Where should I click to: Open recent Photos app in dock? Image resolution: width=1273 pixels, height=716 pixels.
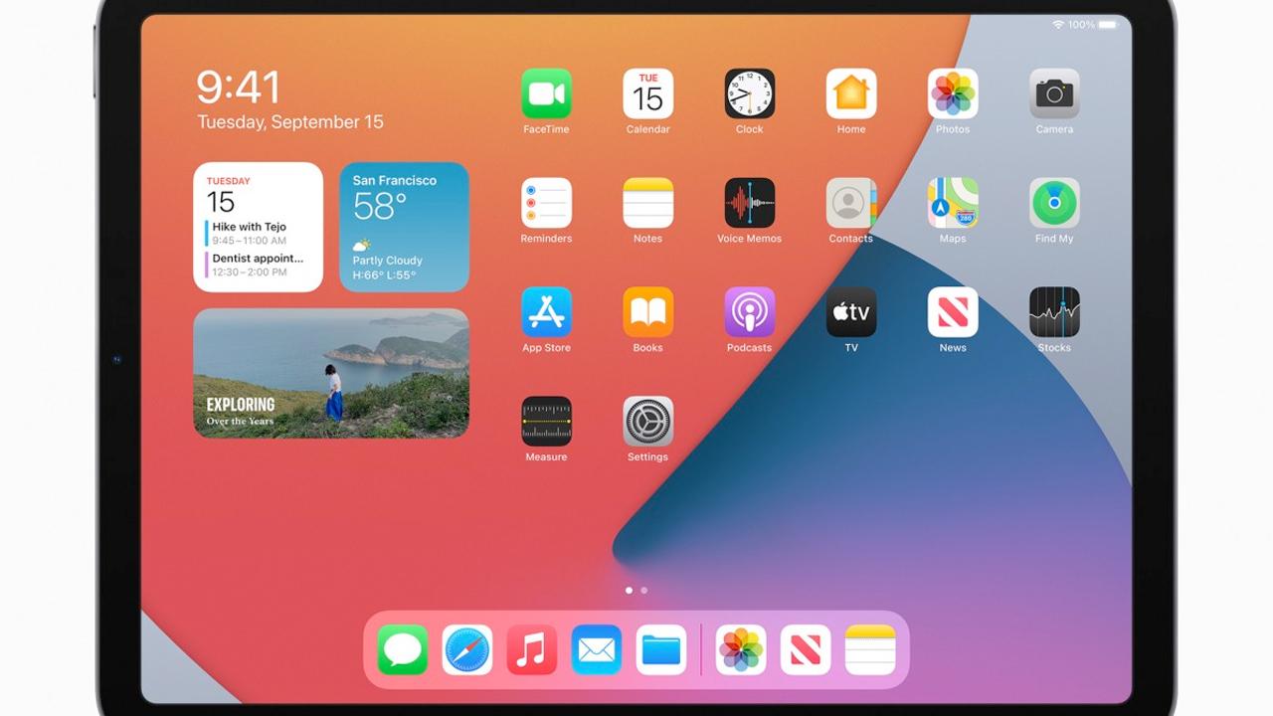741,650
